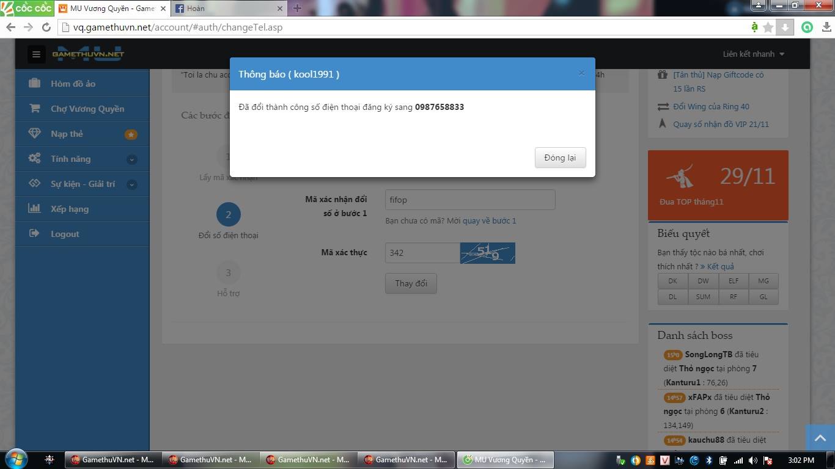Viewport: 835px width, 469px height.
Task: Click the scroll-to-top arrow button
Action: click(x=820, y=437)
